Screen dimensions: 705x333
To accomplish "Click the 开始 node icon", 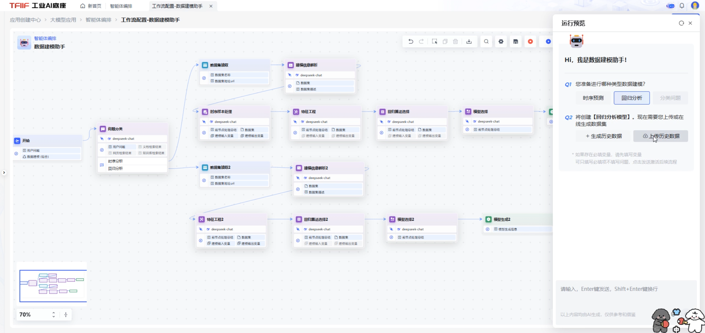I will pyautogui.click(x=17, y=141).
